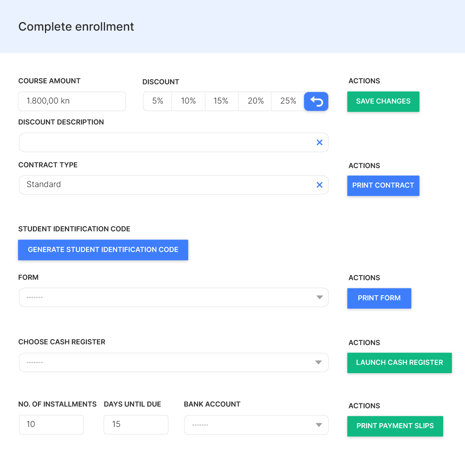This screenshot has width=465, height=465.
Task: Select the 5% discount option
Action: pyautogui.click(x=158, y=101)
